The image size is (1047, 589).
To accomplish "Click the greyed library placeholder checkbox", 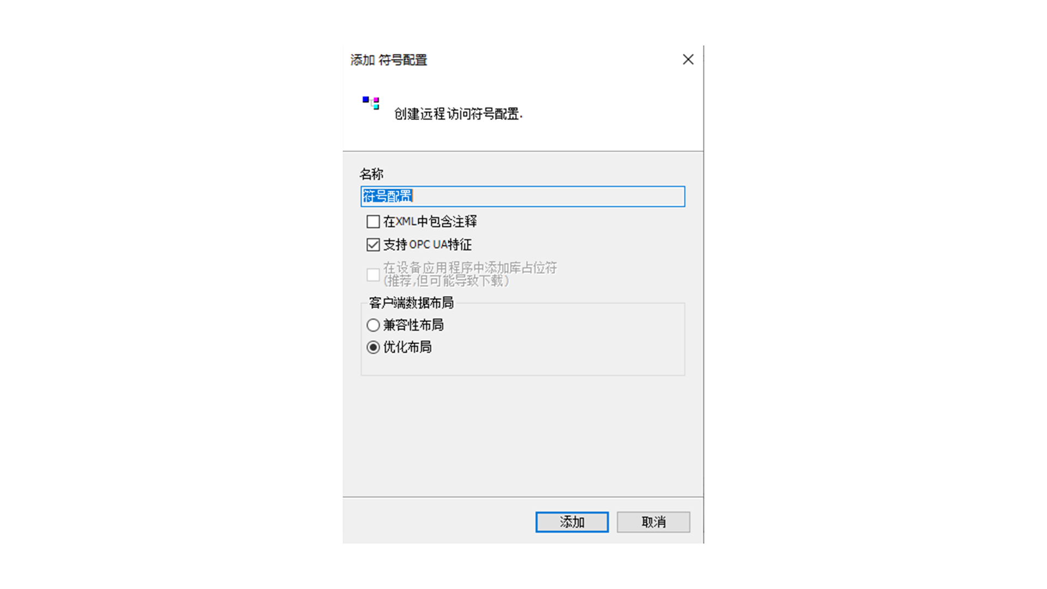I will [x=373, y=275].
